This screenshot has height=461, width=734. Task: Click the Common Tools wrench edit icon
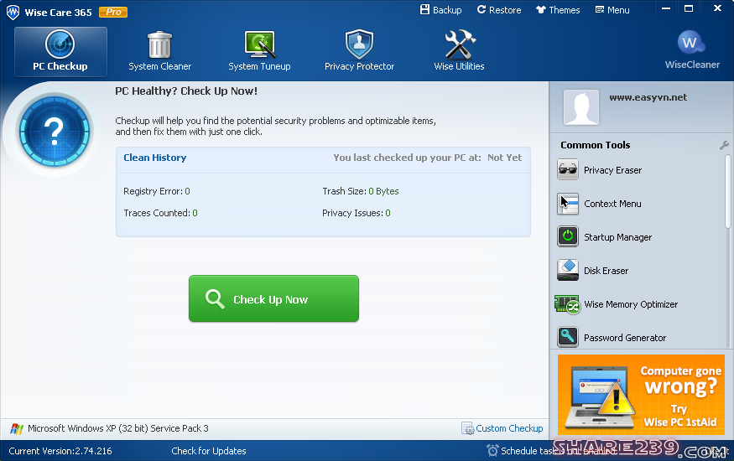click(724, 145)
